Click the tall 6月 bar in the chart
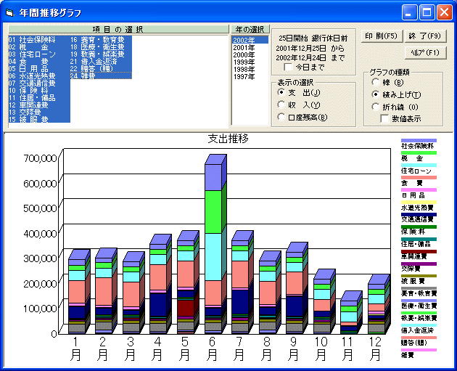Viewport: 457px width, 371px height. [x=212, y=247]
